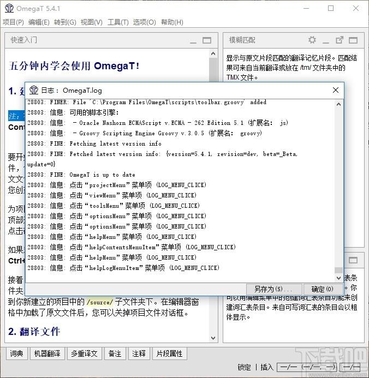Viewport: 369px width, 378px height.
Task: Maximize the glossary pane behind the log dialog
Action: click(x=353, y=260)
